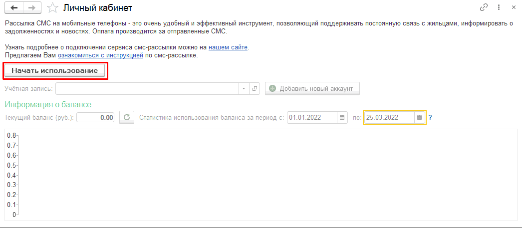Image resolution: width=522 pixels, height=228 pixels.
Task: Click the Текущий баланс value field
Action: point(95,118)
